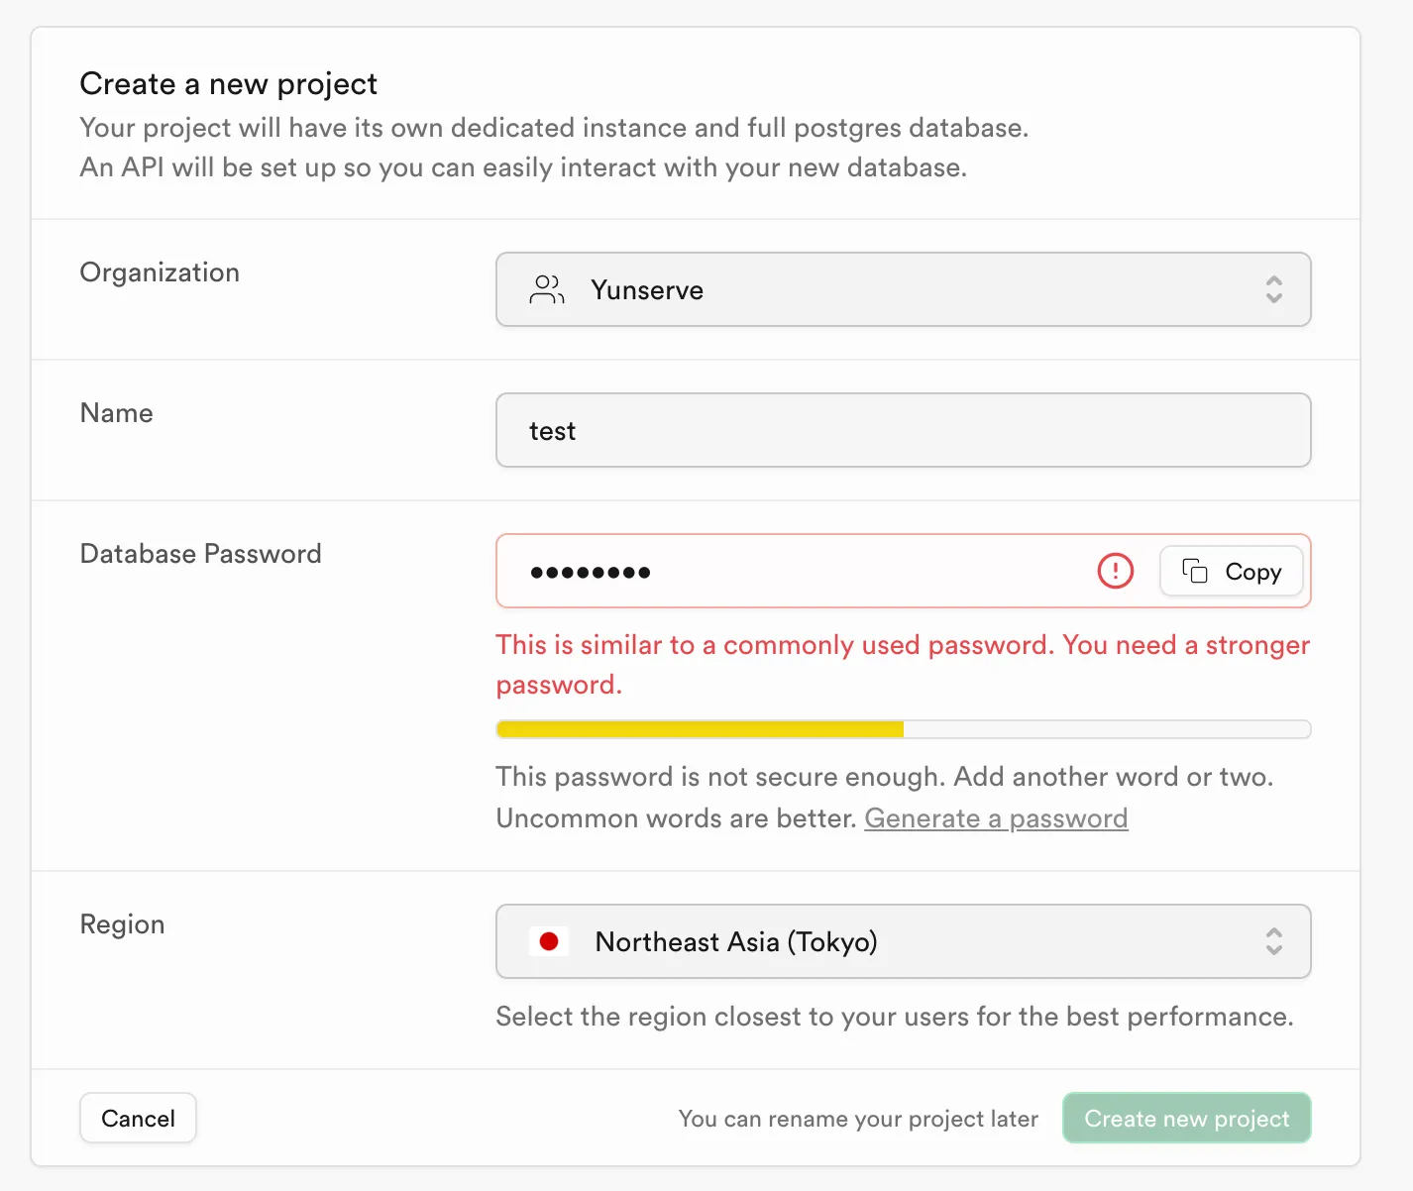Click the Name label text

(x=116, y=413)
